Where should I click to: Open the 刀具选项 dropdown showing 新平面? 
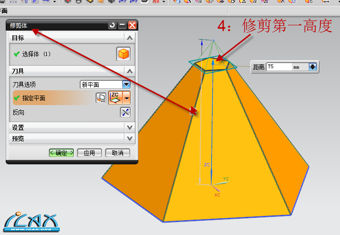click(105, 85)
